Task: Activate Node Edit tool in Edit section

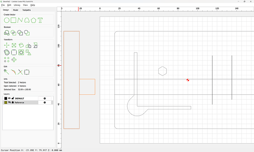Action: point(7,72)
